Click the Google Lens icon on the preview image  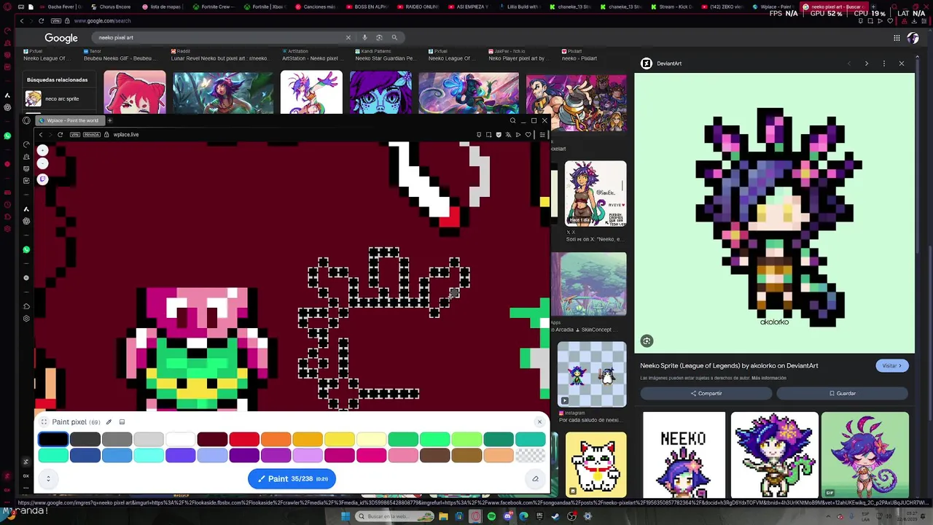pyautogui.click(x=647, y=341)
